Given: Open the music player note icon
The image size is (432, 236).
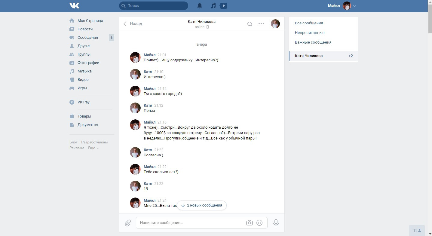Looking at the screenshot, I should (213, 6).
